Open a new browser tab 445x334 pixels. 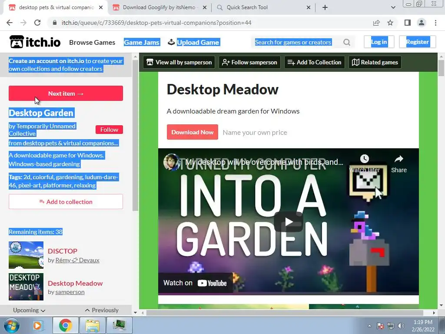click(x=325, y=8)
